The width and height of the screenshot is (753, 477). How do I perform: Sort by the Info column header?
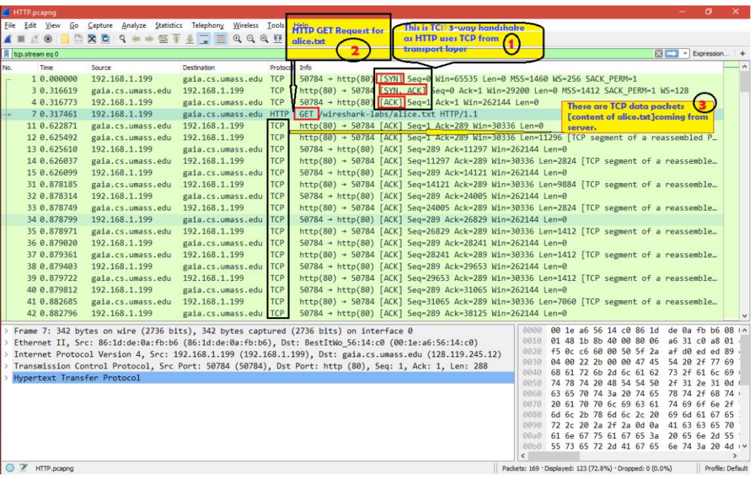coord(306,67)
